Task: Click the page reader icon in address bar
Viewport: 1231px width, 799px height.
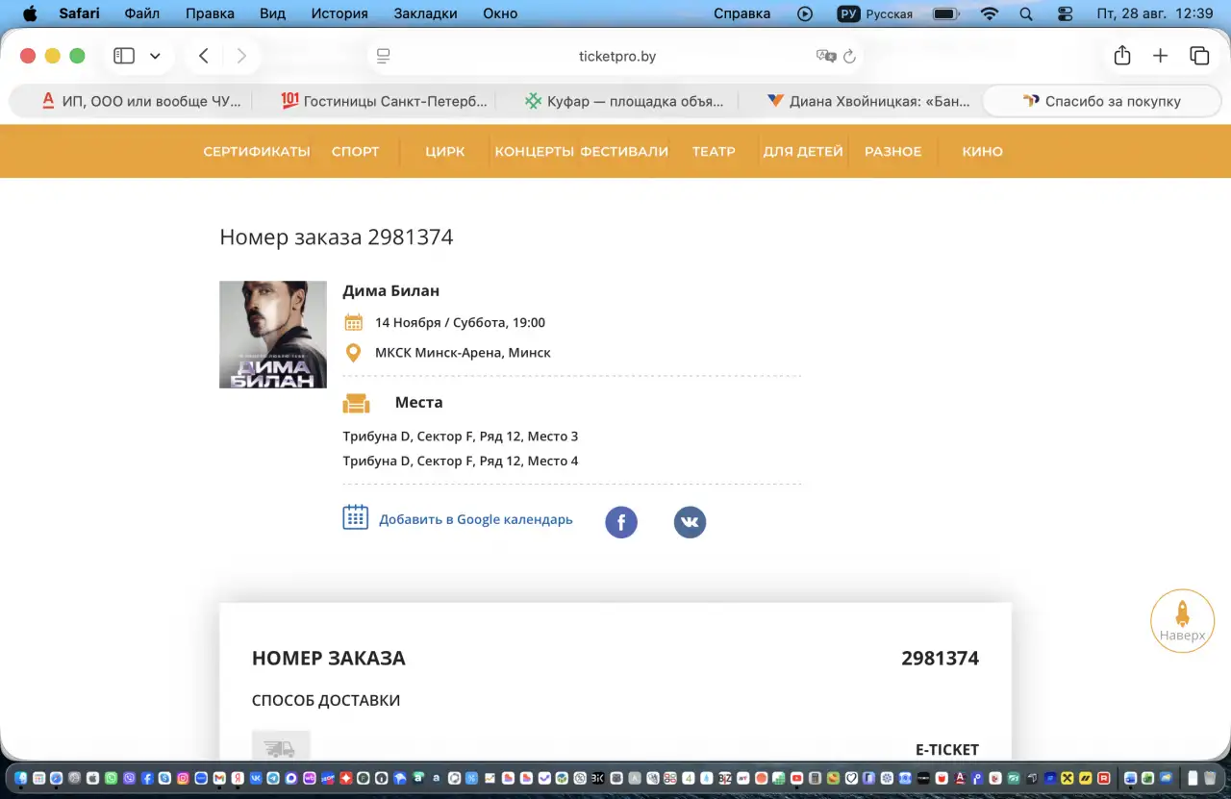Action: pos(383,56)
